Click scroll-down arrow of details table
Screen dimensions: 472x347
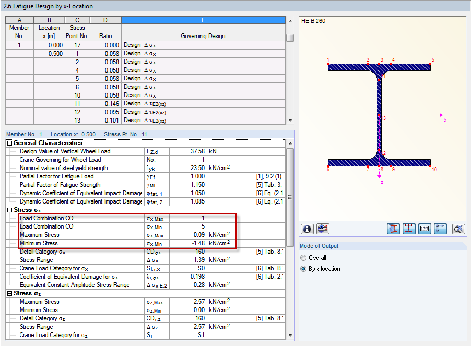[290, 336]
